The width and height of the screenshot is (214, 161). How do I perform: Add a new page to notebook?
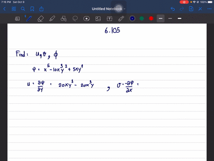point(191,9)
